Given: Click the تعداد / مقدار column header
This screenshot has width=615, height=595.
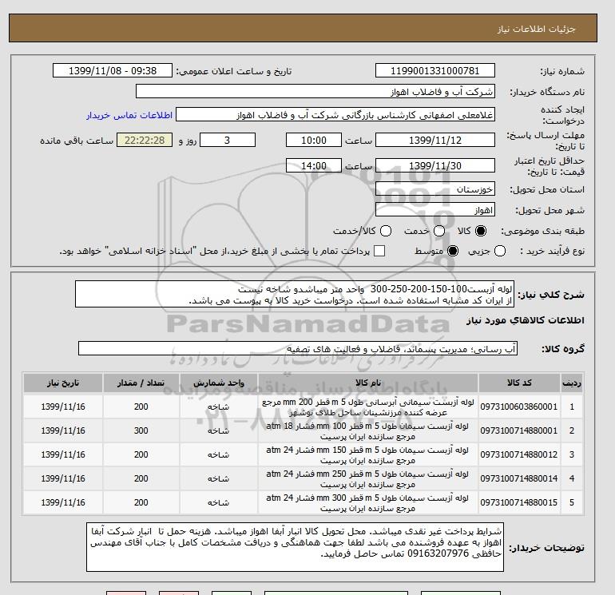Looking at the screenshot, I should (141, 383).
